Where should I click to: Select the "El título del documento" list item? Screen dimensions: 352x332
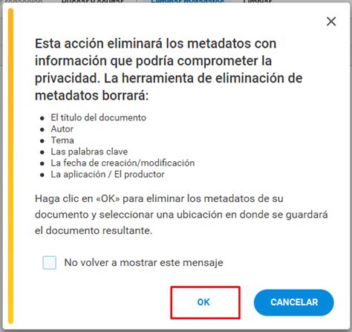[98, 117]
